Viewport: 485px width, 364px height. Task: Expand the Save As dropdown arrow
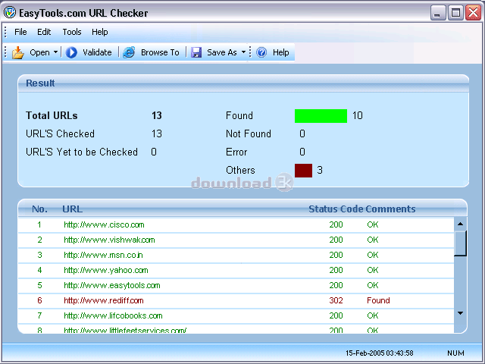pyautogui.click(x=243, y=52)
